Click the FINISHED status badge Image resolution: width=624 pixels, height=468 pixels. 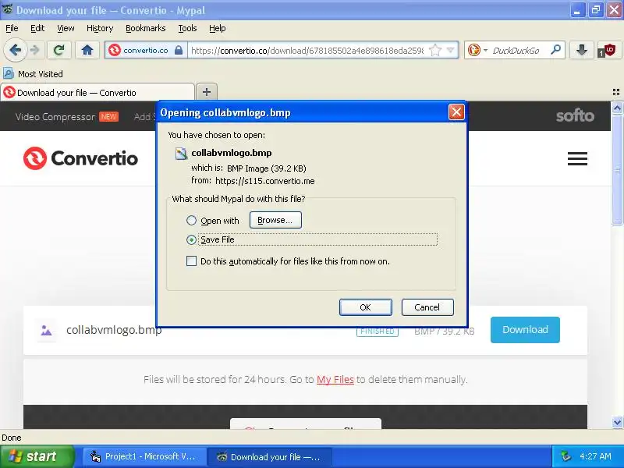(x=378, y=331)
